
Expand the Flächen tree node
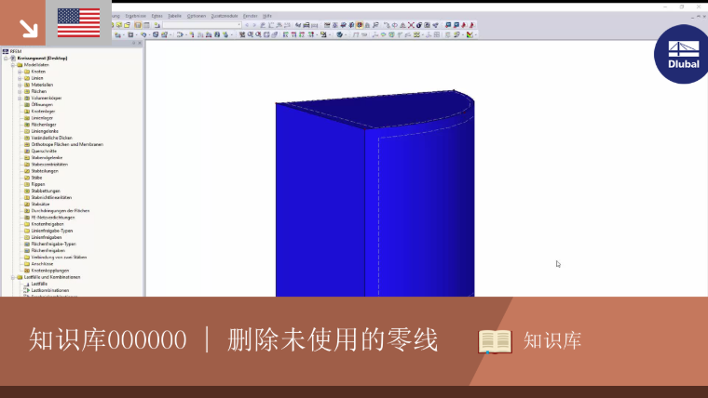(x=20, y=91)
